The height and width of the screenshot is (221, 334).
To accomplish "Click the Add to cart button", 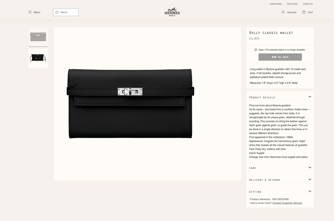I will coord(280,57).
